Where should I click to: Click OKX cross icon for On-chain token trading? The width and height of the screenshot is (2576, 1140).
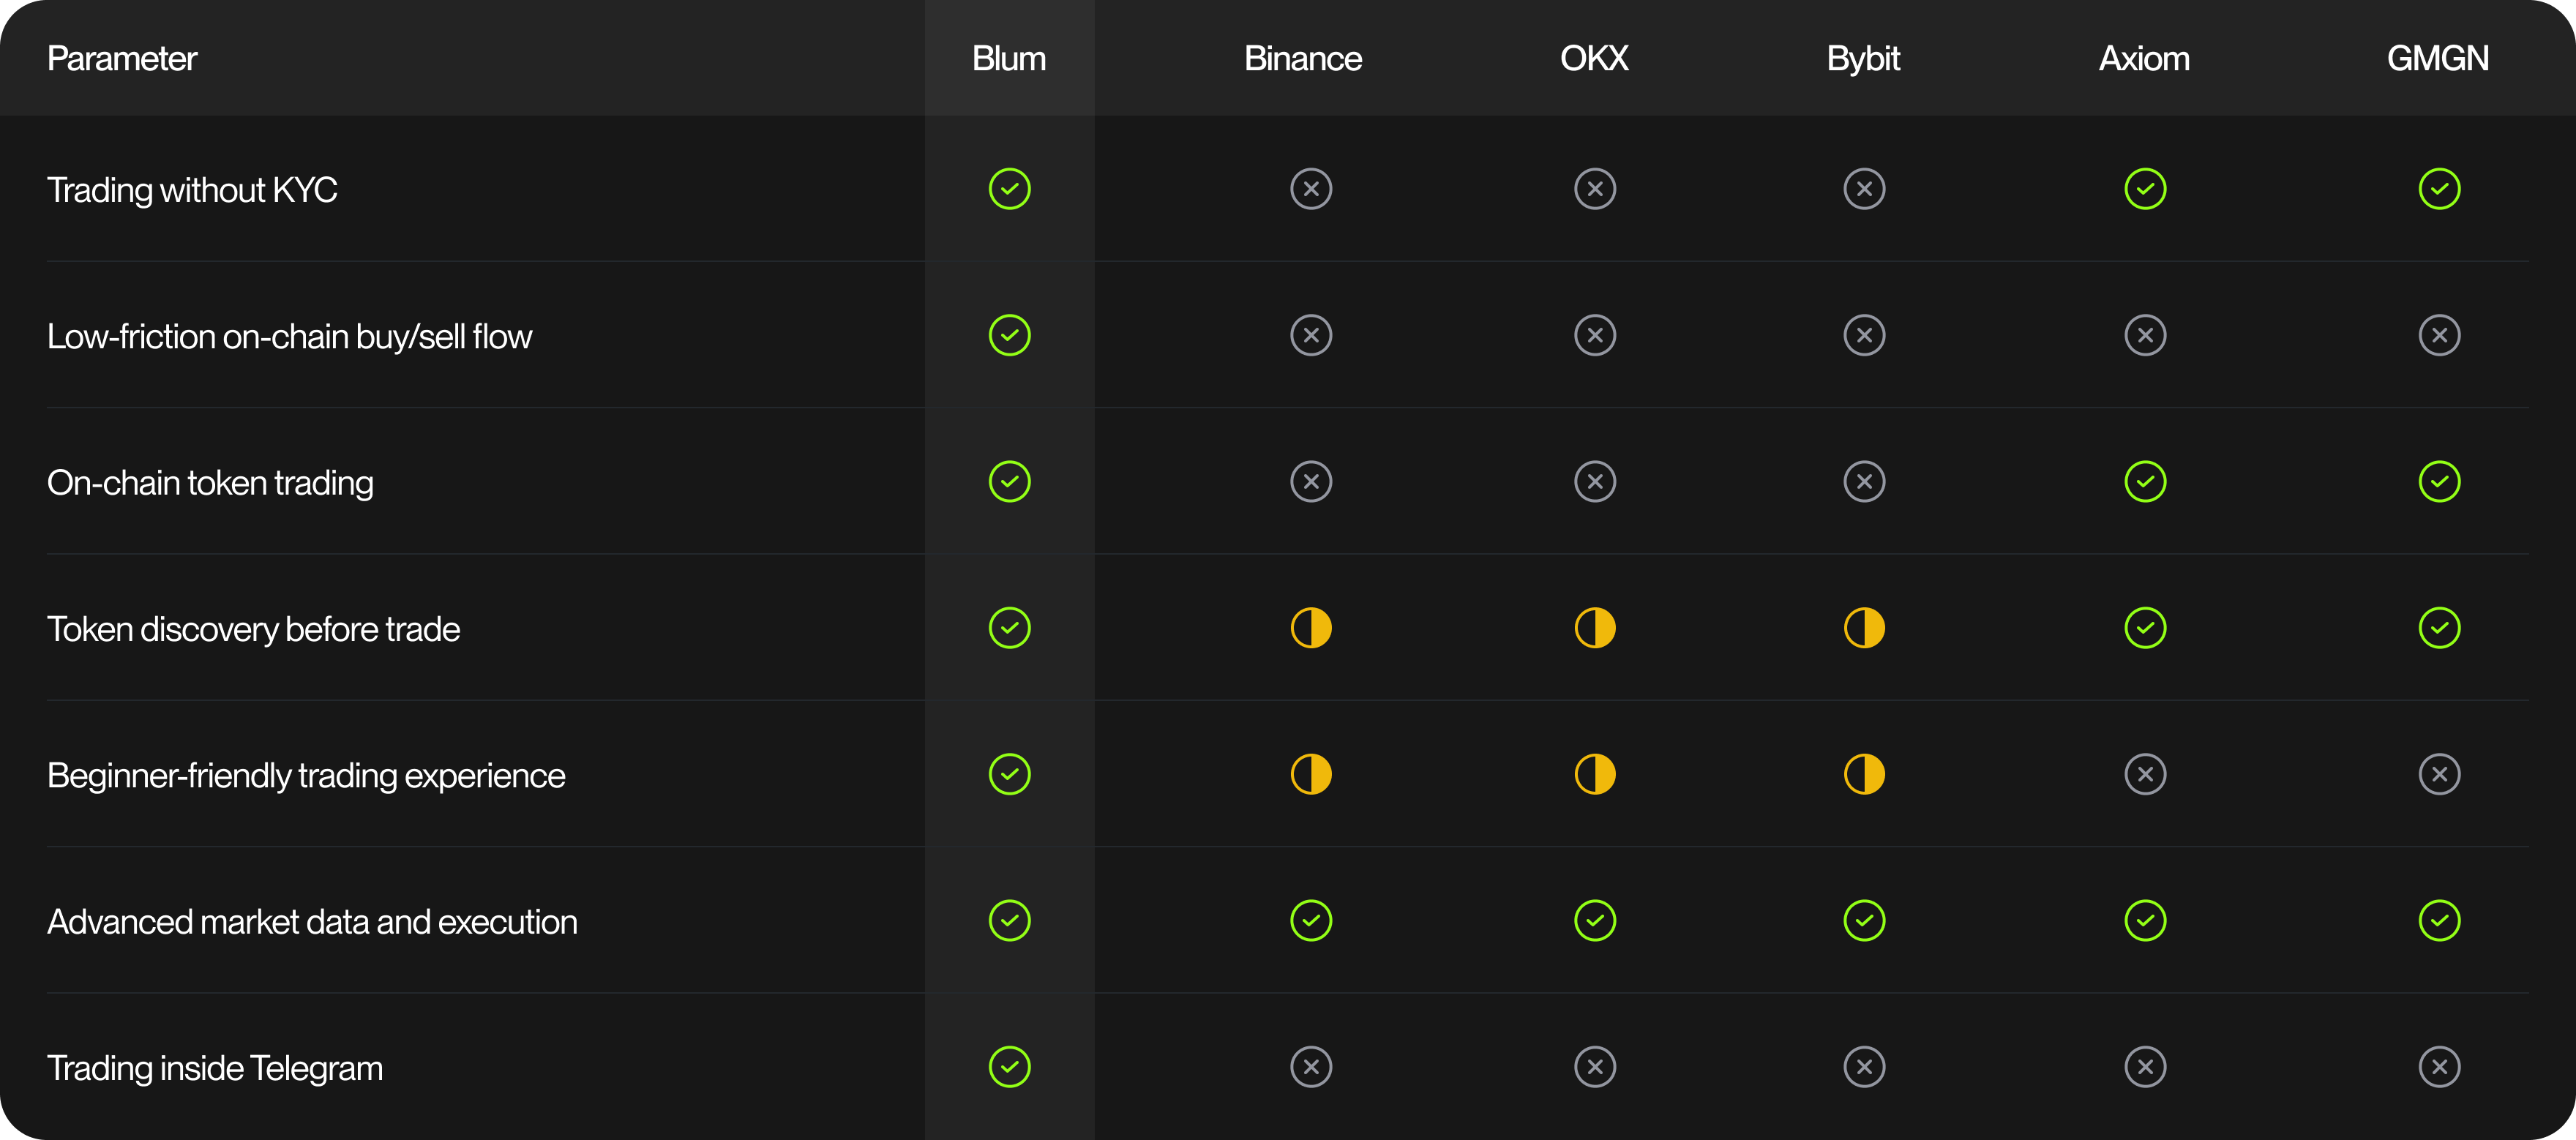(1594, 482)
